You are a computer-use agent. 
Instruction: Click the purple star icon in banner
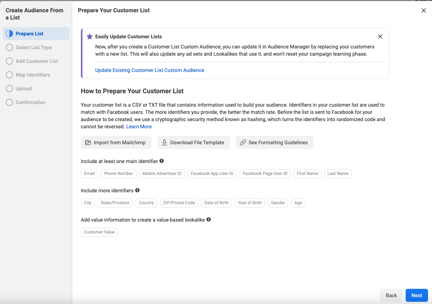tap(90, 37)
